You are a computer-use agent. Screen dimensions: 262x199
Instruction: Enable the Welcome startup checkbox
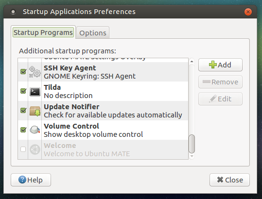23,149
